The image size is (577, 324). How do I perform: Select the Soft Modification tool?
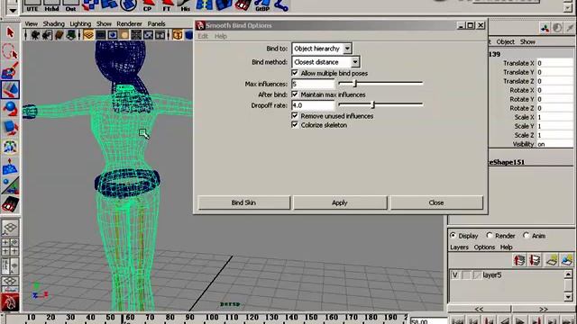10,166
